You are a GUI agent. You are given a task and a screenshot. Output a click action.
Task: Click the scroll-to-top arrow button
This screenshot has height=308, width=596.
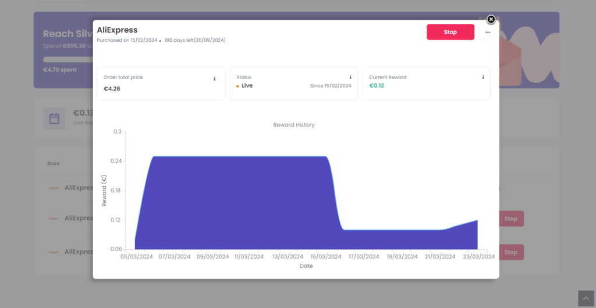tap(586, 299)
